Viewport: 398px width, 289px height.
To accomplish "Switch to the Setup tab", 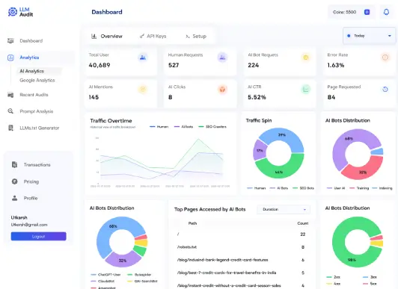I will (196, 37).
